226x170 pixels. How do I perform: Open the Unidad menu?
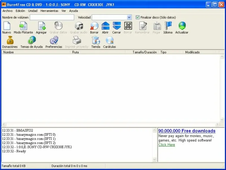click(33, 11)
